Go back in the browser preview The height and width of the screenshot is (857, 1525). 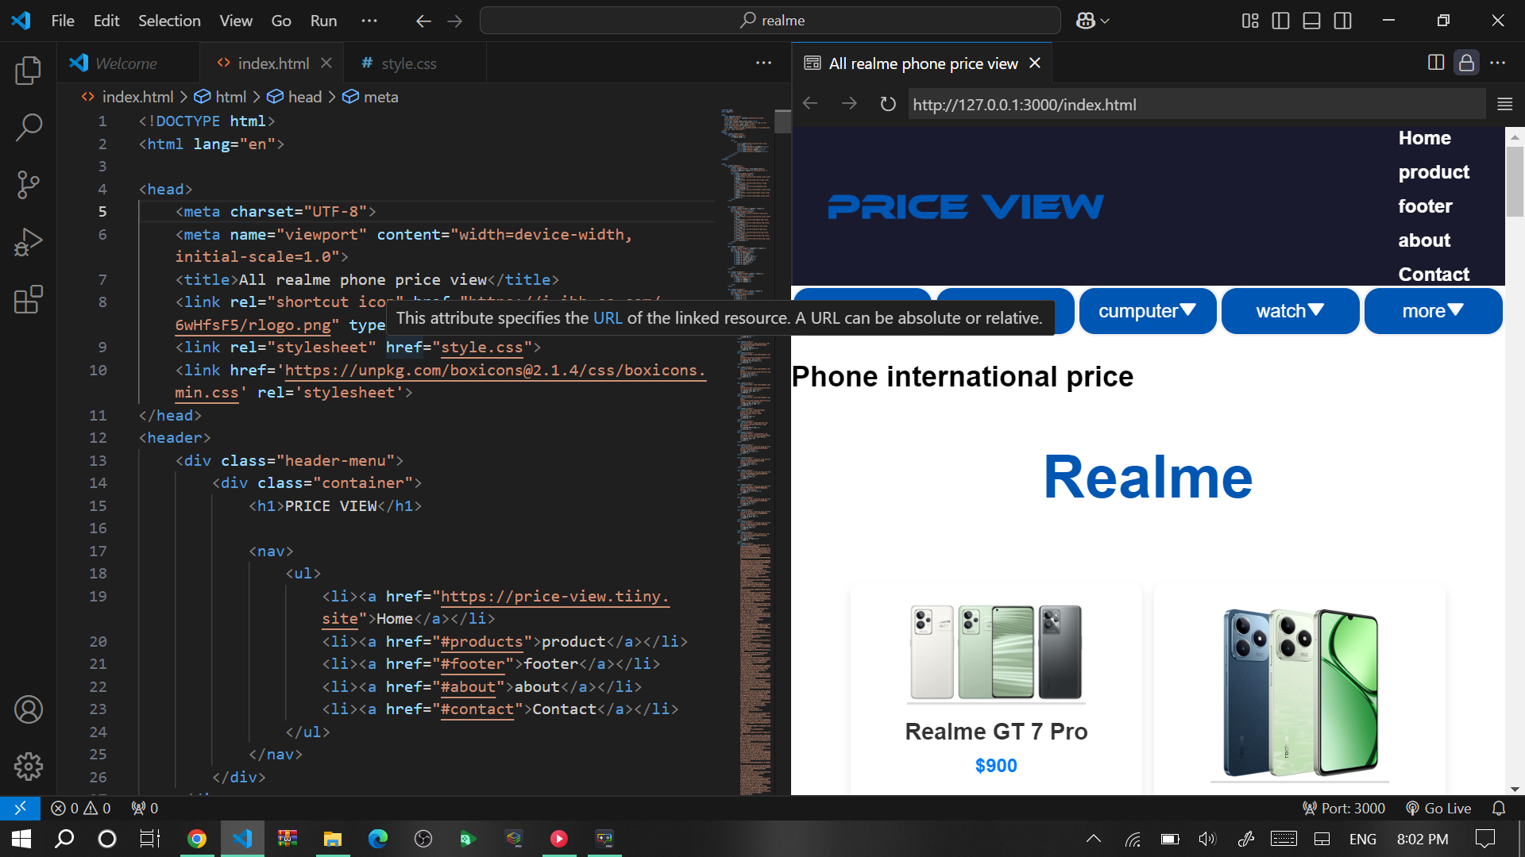[810, 104]
